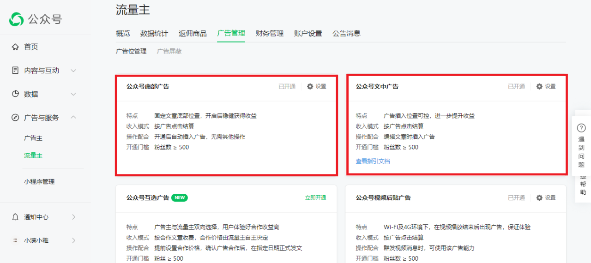Screen dimensions: 591x263
Task: Open the 账户设置 tab
Action: (308, 33)
